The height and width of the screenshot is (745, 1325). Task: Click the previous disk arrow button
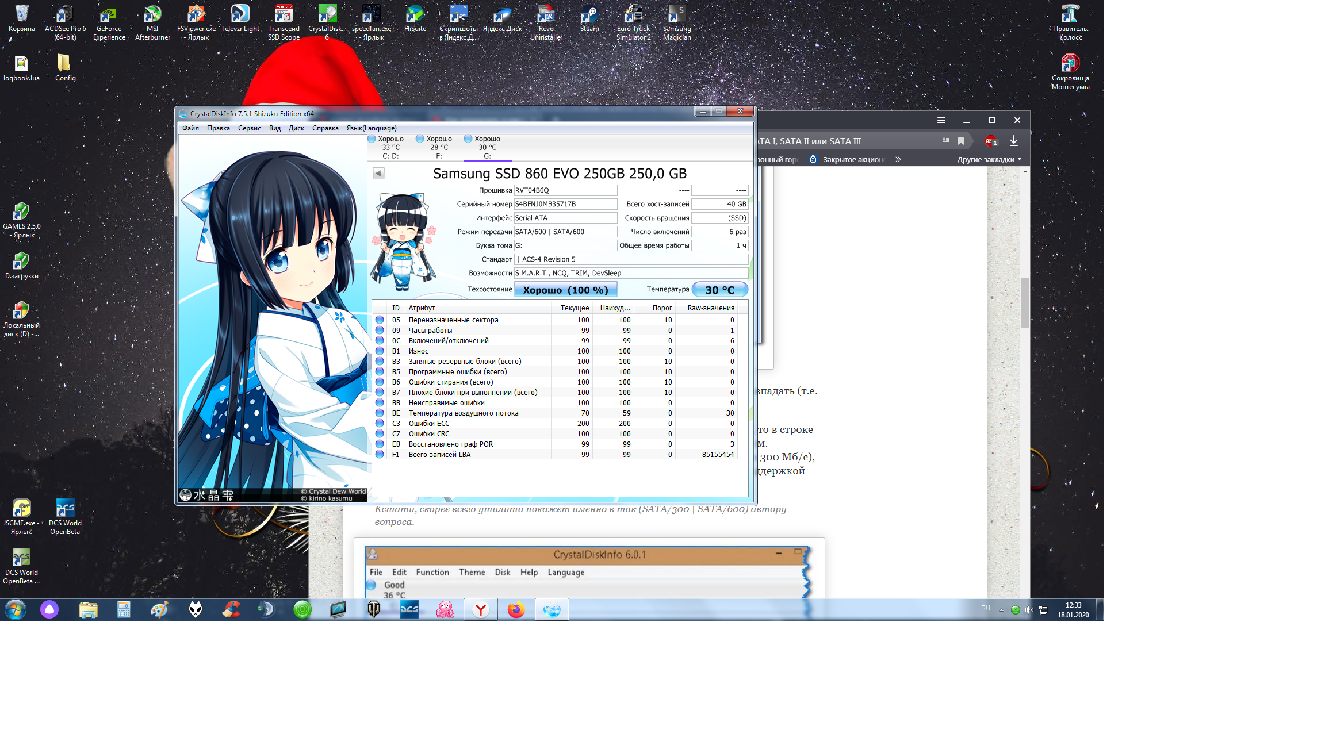pyautogui.click(x=378, y=173)
